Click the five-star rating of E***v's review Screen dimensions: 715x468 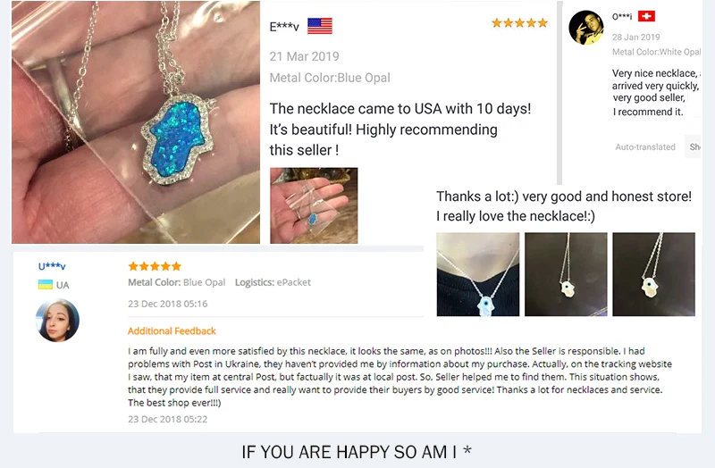pyautogui.click(x=519, y=23)
